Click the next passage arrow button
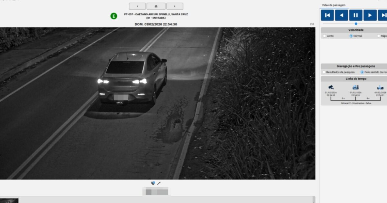The width and height of the screenshot is (387, 203). pyautogui.click(x=175, y=6)
